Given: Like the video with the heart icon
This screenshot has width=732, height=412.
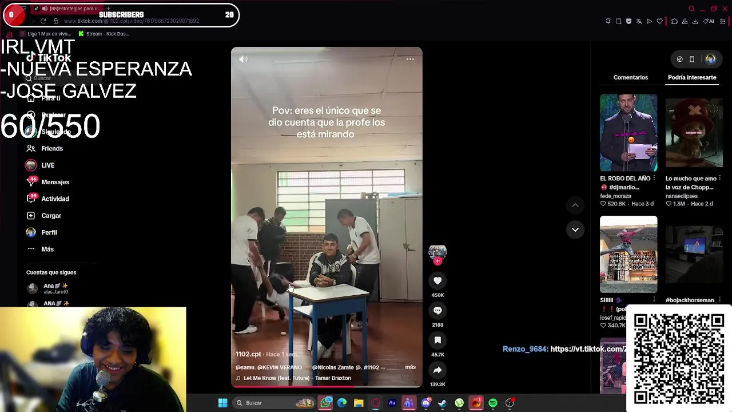Looking at the screenshot, I should [x=437, y=280].
